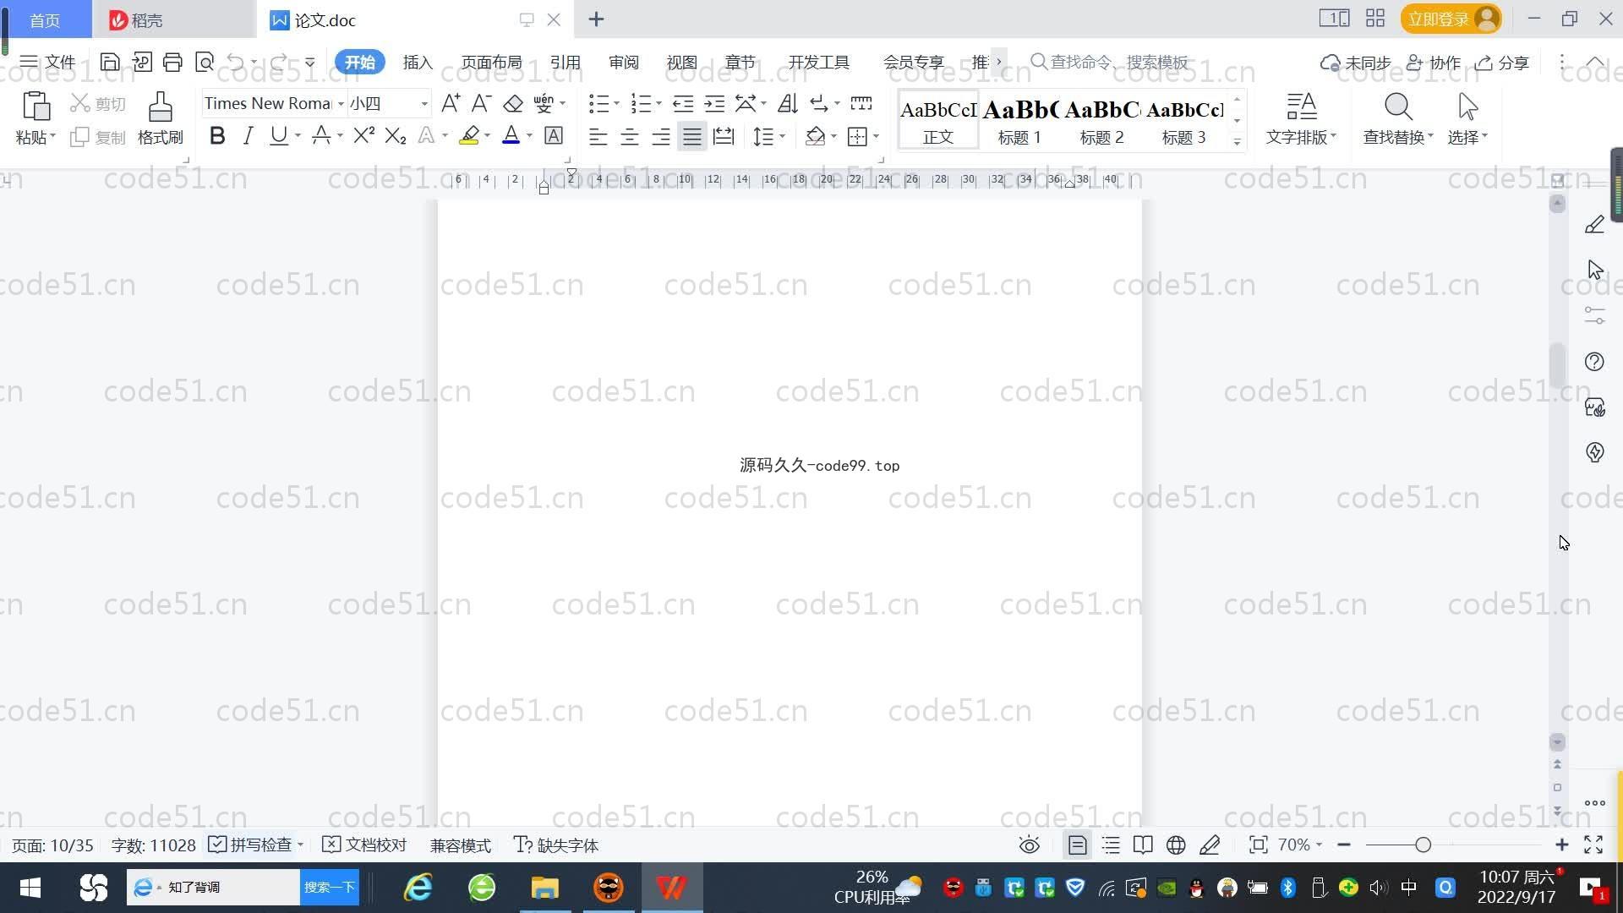Open the View tab
The image size is (1623, 913).
681,62
